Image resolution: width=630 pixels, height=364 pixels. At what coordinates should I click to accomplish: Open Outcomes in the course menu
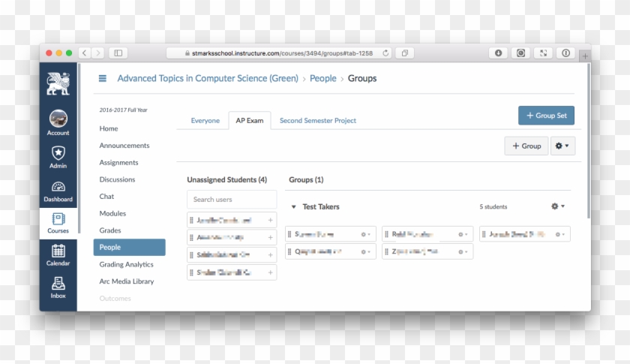pos(115,298)
